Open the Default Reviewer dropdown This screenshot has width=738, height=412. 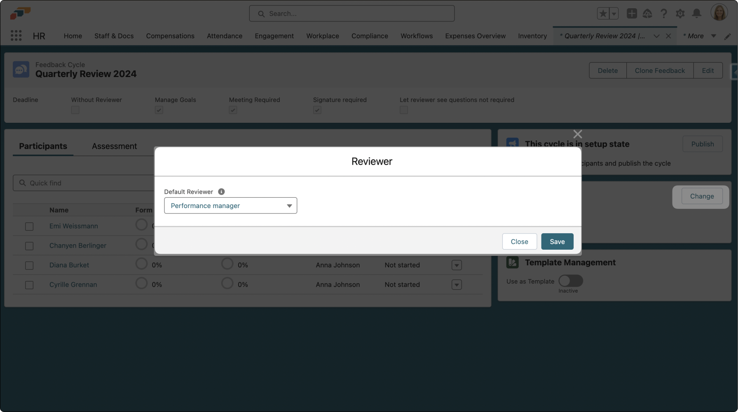point(230,206)
